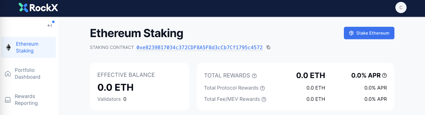Collapse the sidebar with the arrow icon

click(50, 25)
